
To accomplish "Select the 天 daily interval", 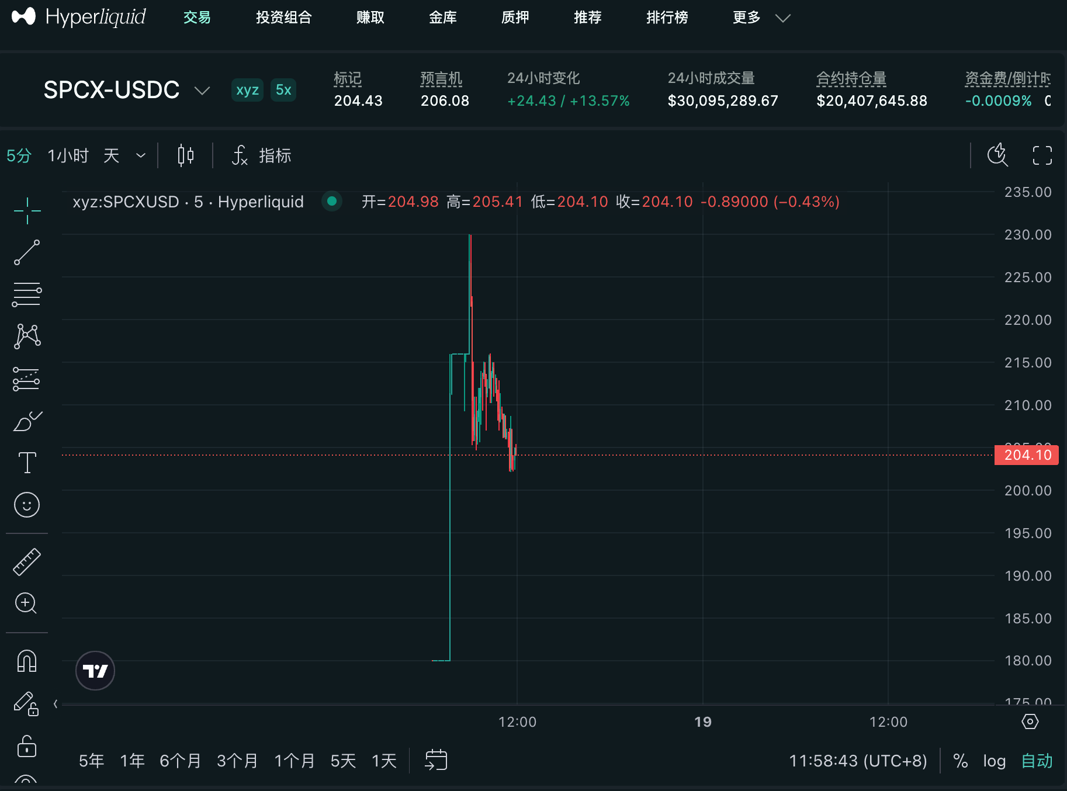I will pyautogui.click(x=111, y=155).
